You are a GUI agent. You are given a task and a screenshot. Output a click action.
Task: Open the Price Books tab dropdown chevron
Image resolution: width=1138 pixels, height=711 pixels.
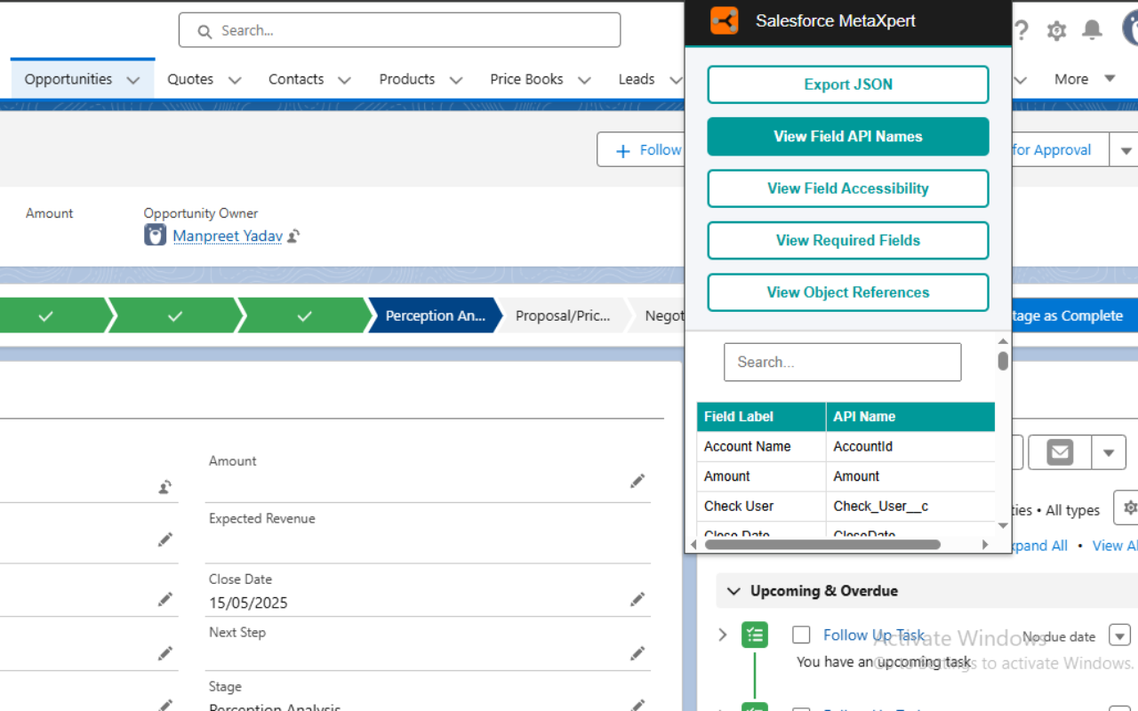click(x=584, y=80)
